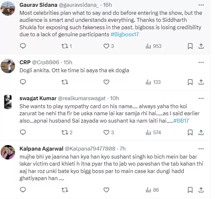Retweet Gaurav Sidana's tweet
This screenshot has width=215, height=199.
coord(64,46)
